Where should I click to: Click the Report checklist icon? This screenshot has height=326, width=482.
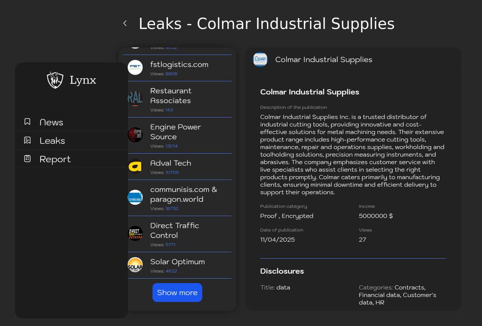(27, 158)
